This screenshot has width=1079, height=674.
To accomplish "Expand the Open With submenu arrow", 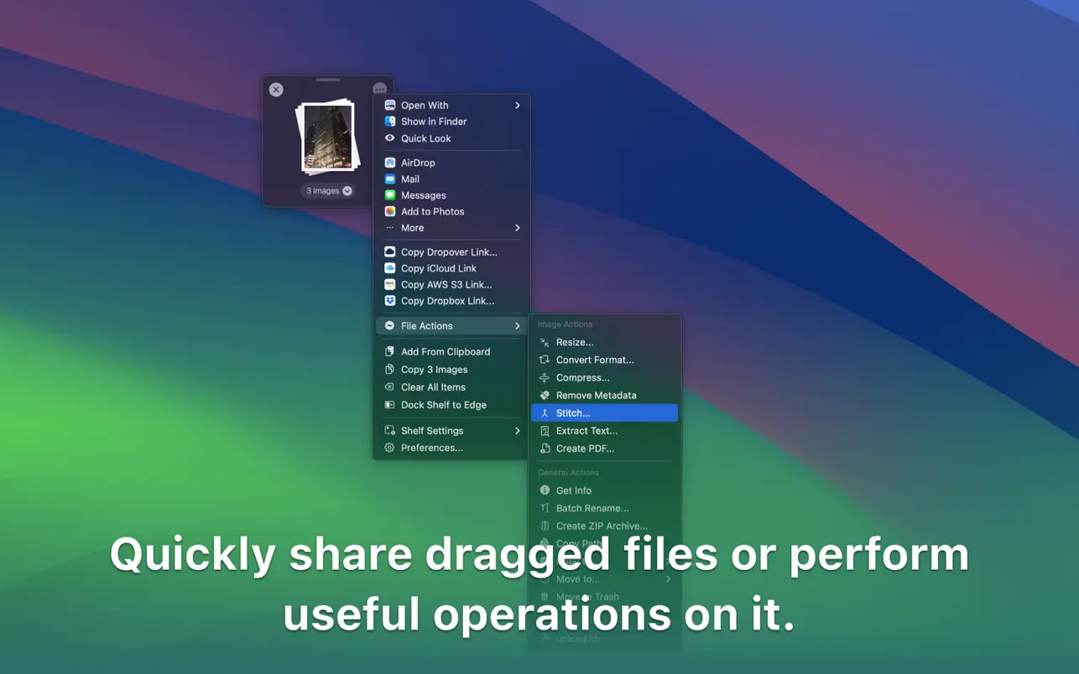I will tap(517, 106).
